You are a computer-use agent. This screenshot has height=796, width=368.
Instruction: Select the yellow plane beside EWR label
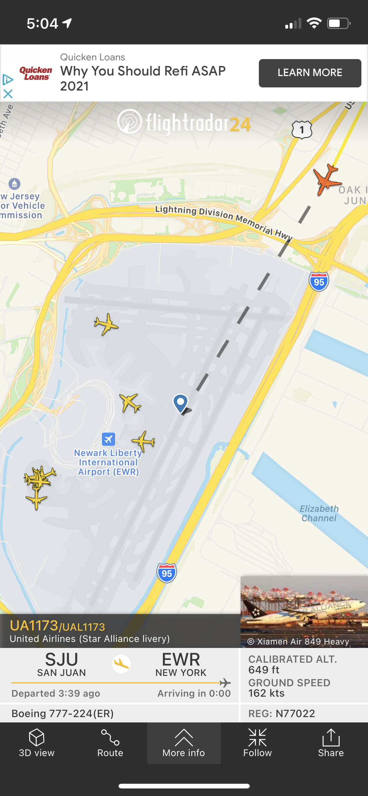(x=143, y=441)
